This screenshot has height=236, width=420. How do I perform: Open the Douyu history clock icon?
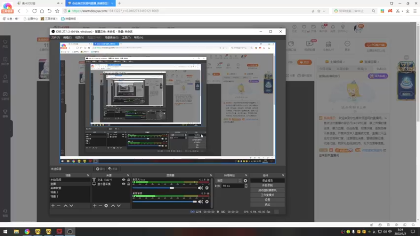295,27
